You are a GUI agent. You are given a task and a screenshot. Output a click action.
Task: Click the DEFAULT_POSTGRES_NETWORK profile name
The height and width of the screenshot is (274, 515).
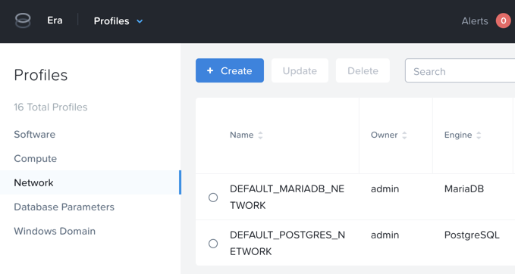(287, 243)
